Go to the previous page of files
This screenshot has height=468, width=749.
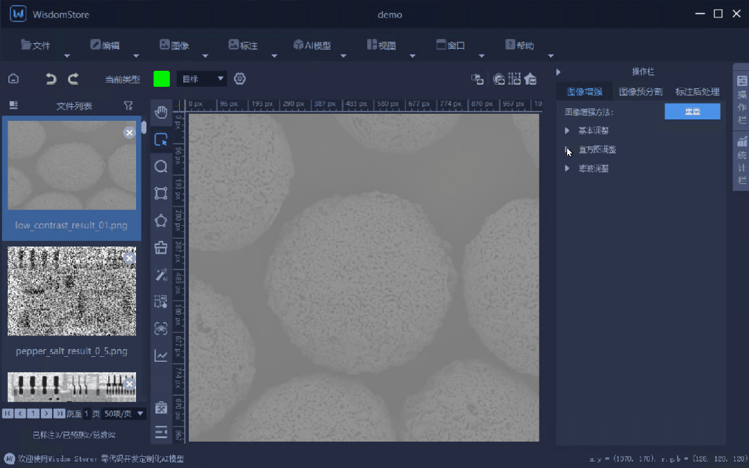(x=21, y=414)
